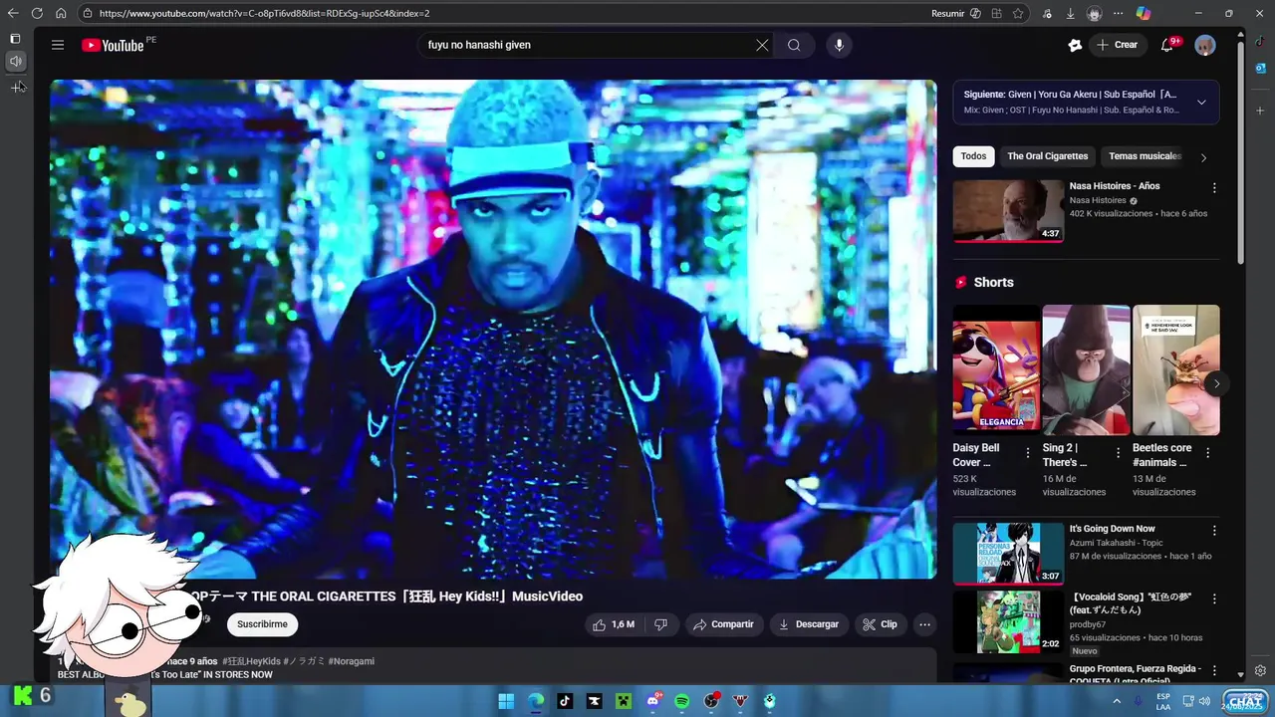The image size is (1275, 717).
Task: Download the video with Descargar
Action: coord(809,624)
